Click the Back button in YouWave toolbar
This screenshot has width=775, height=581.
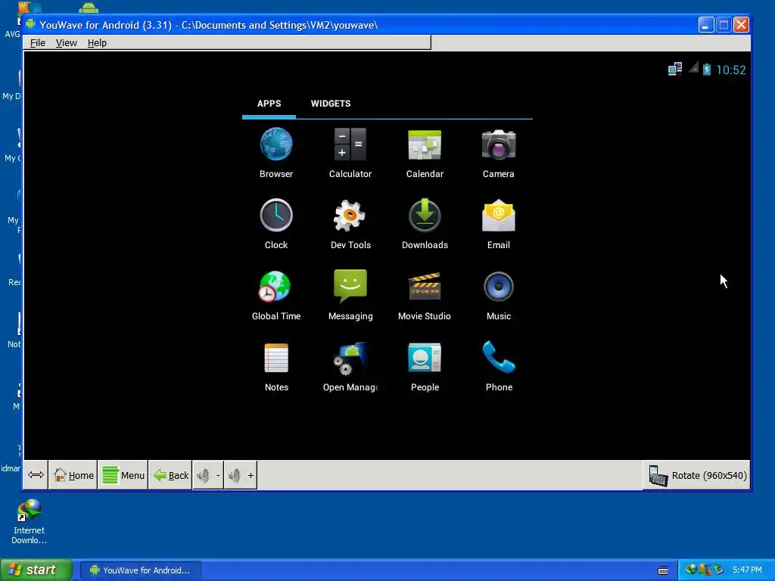[x=170, y=475]
